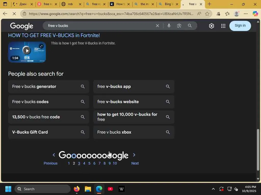Image resolution: width=261 pixels, height=195 pixels.
Task: Close the Bing V tab
Action: tap(177, 4)
